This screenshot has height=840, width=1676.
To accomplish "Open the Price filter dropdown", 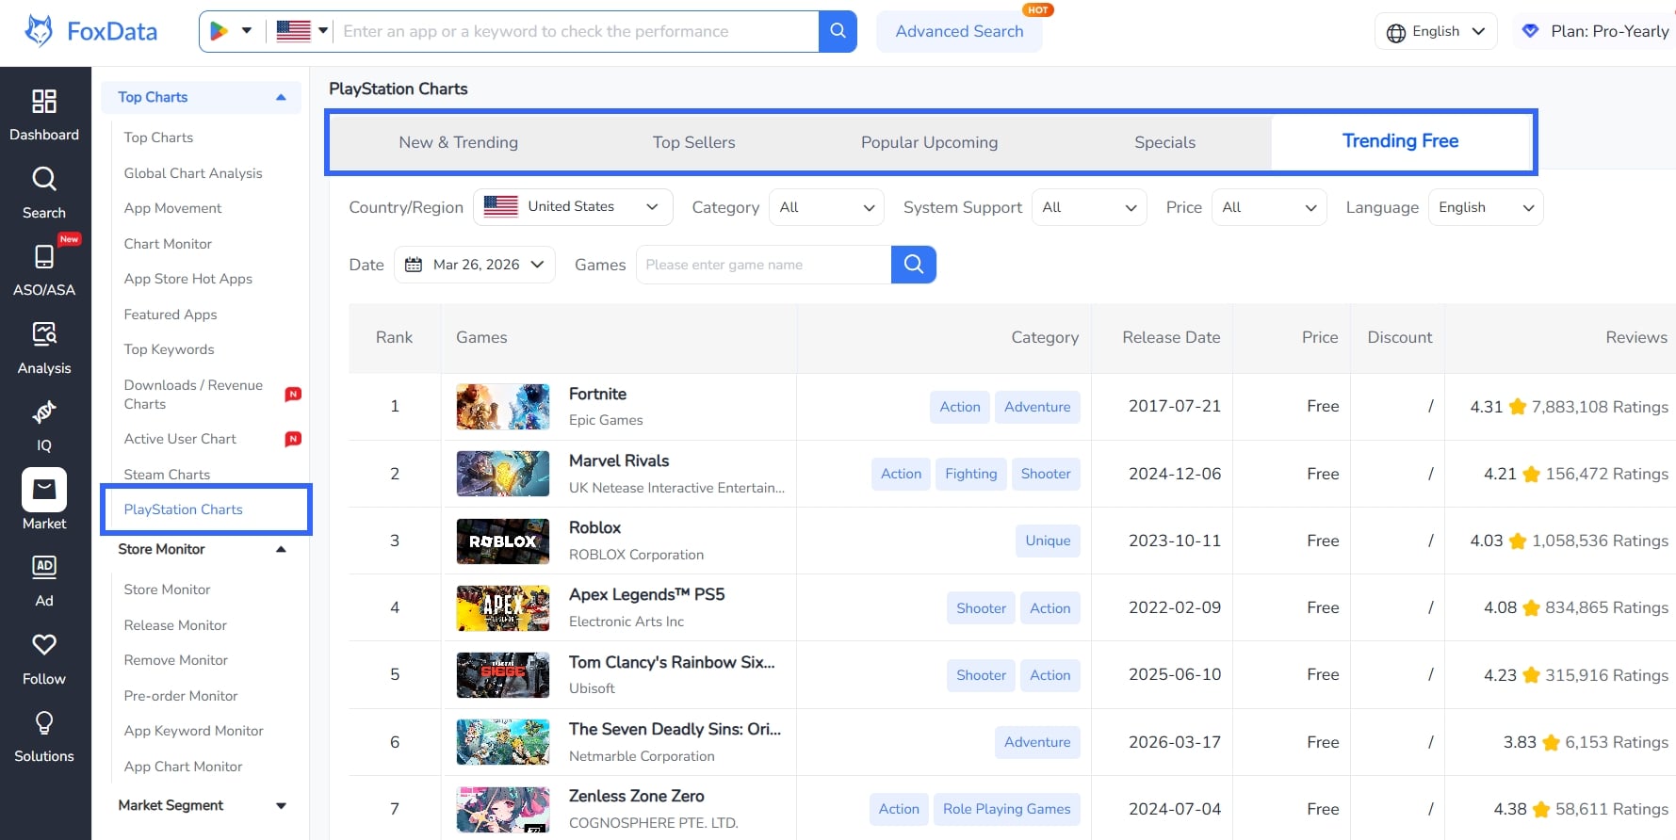I will (x=1269, y=207).
